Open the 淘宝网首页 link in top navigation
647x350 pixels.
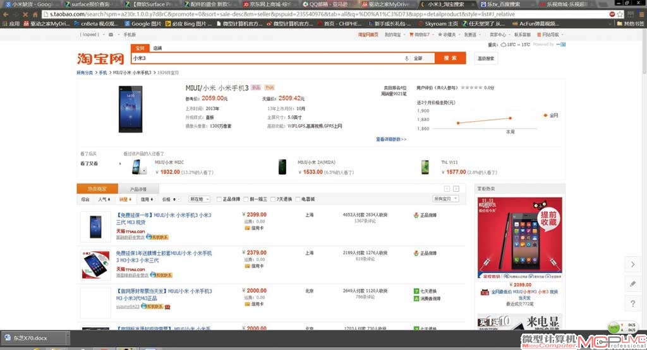click(x=368, y=35)
